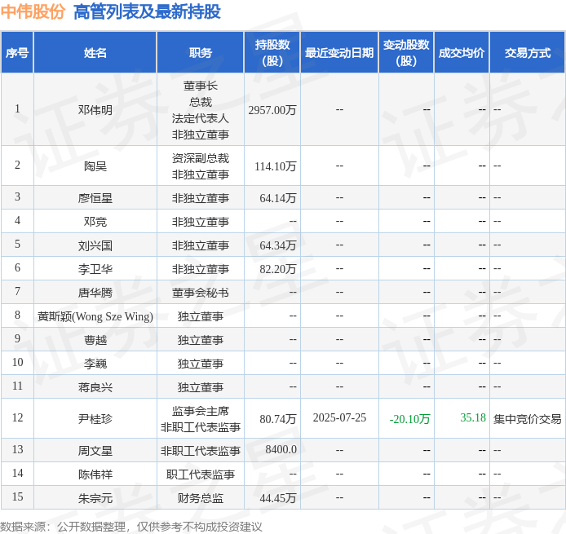This screenshot has width=566, height=534.
Task: Click the name 廖恒星
Action: [x=95, y=198]
